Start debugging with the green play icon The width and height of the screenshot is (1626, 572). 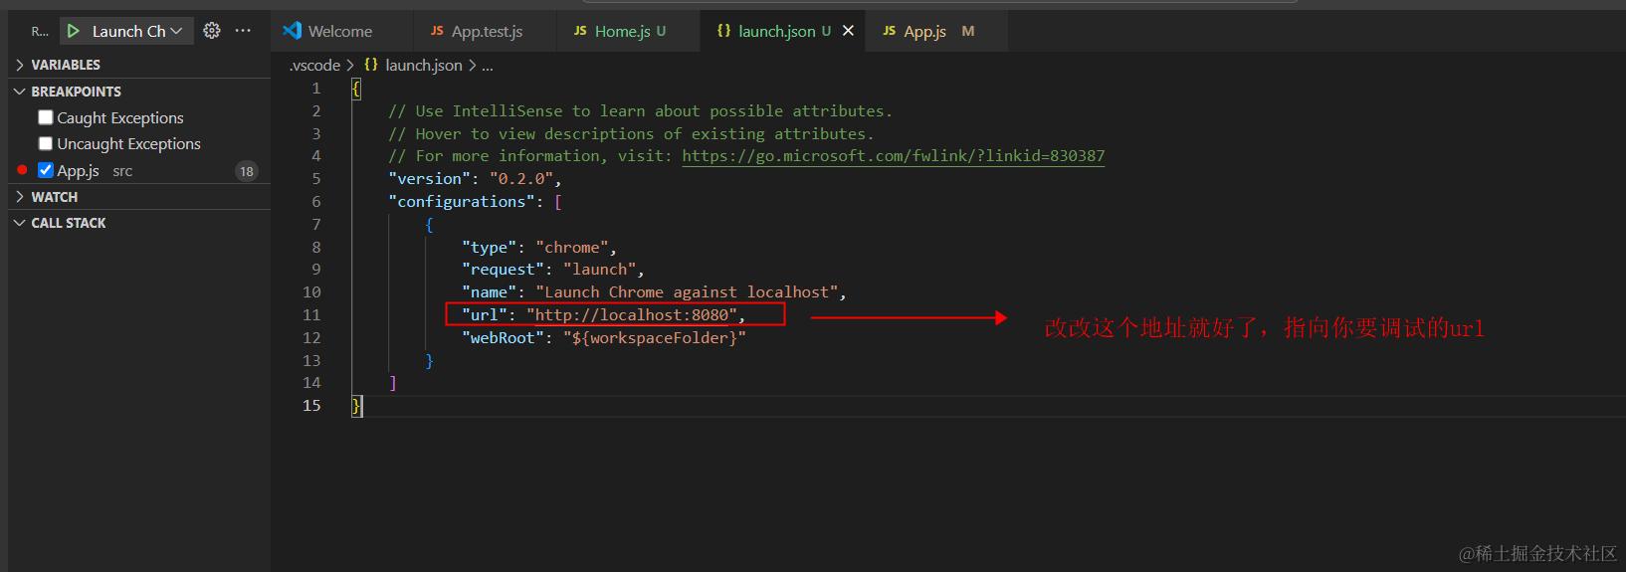[73, 31]
